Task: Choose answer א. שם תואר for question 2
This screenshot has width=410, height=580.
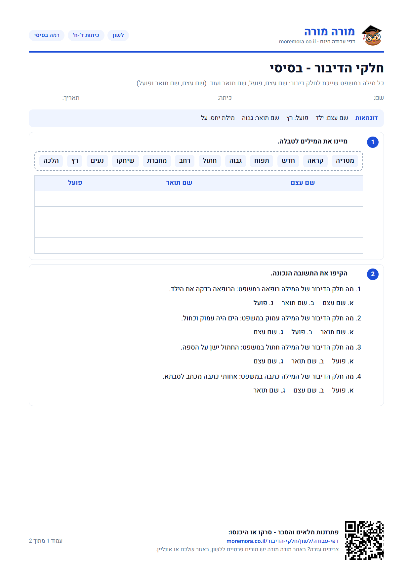Action: [337, 332]
